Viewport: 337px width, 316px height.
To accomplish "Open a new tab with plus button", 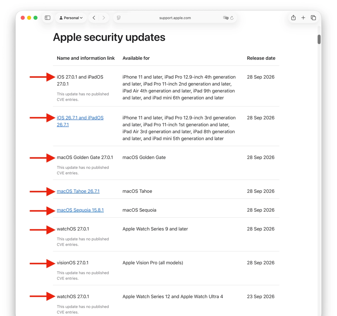I will [x=303, y=18].
